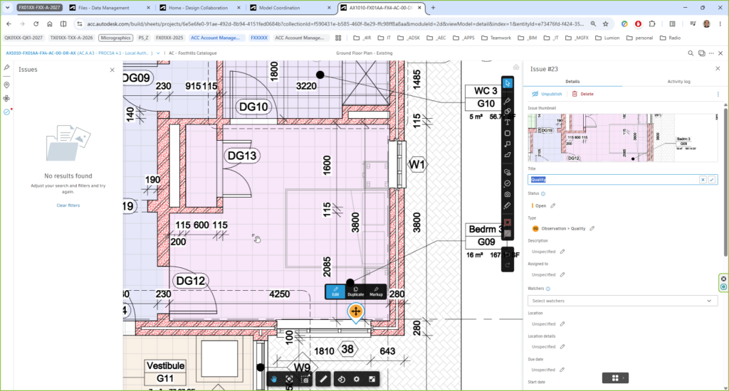Image resolution: width=729 pixels, height=391 pixels.
Task: Click Unpublish for Issue #23
Action: click(x=547, y=94)
